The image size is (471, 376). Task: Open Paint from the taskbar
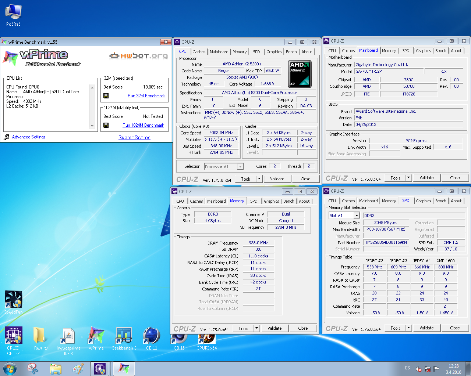(x=78, y=369)
